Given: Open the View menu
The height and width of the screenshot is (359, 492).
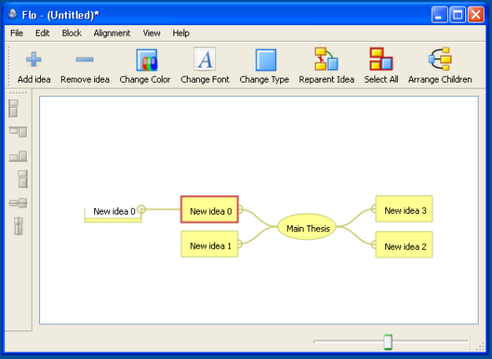Looking at the screenshot, I should click(152, 33).
